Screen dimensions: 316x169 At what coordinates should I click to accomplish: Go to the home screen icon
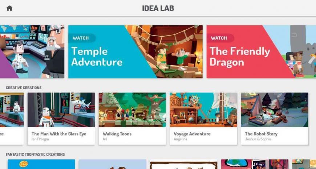coord(9,8)
